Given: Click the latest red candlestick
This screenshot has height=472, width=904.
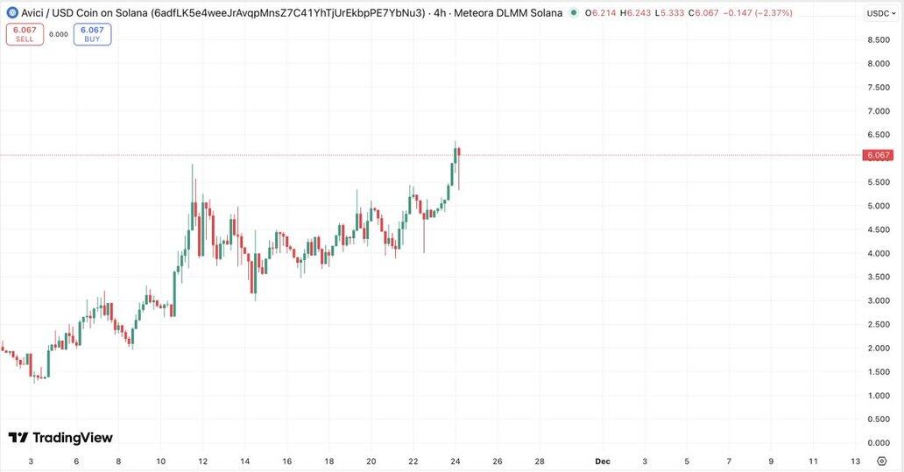Looking at the screenshot, I should click(x=459, y=158).
